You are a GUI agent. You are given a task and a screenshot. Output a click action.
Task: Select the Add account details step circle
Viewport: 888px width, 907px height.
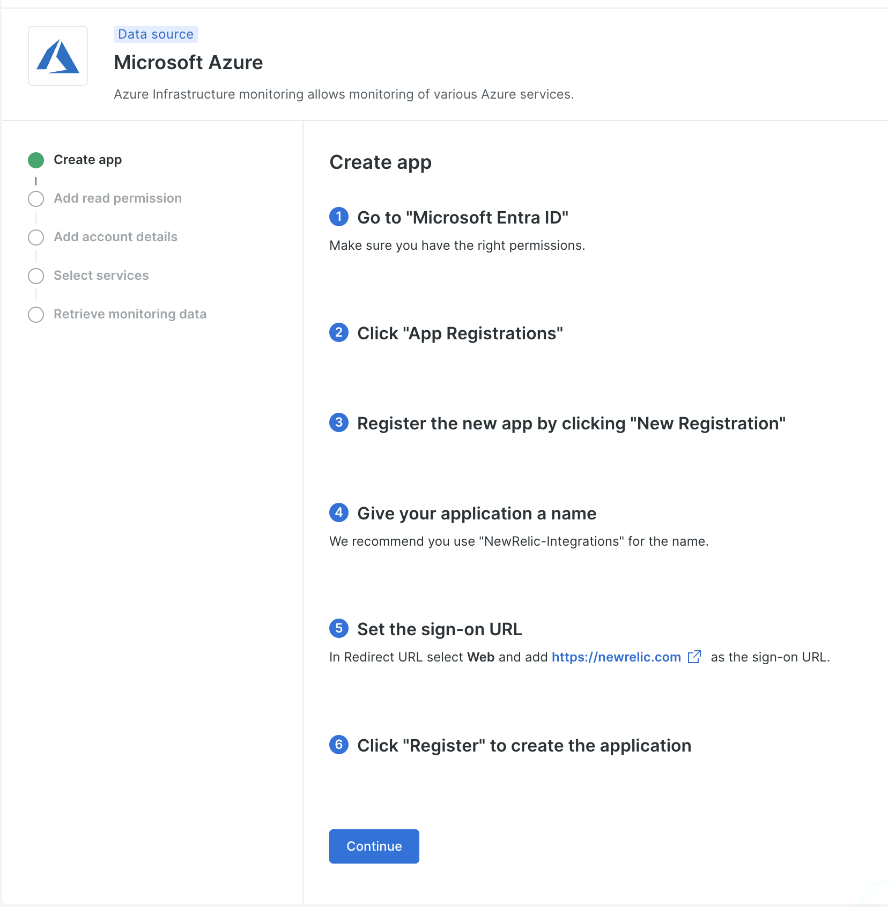point(36,237)
